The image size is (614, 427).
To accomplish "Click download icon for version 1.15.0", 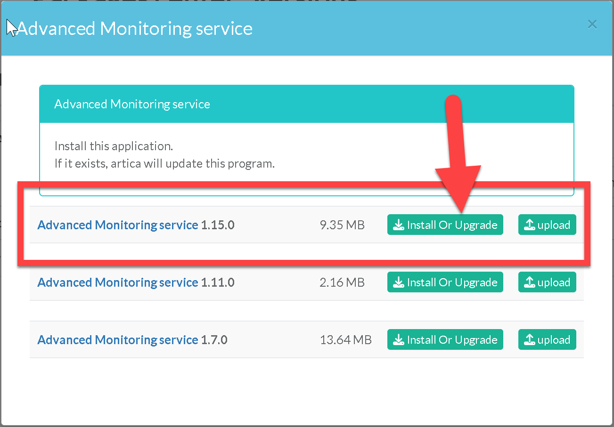I will 399,225.
